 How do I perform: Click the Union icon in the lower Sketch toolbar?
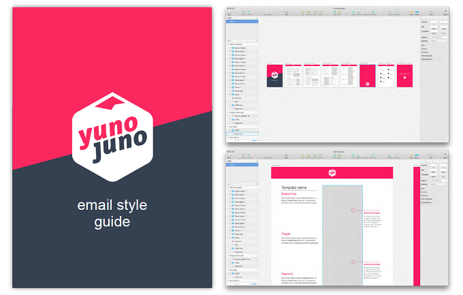point(353,155)
